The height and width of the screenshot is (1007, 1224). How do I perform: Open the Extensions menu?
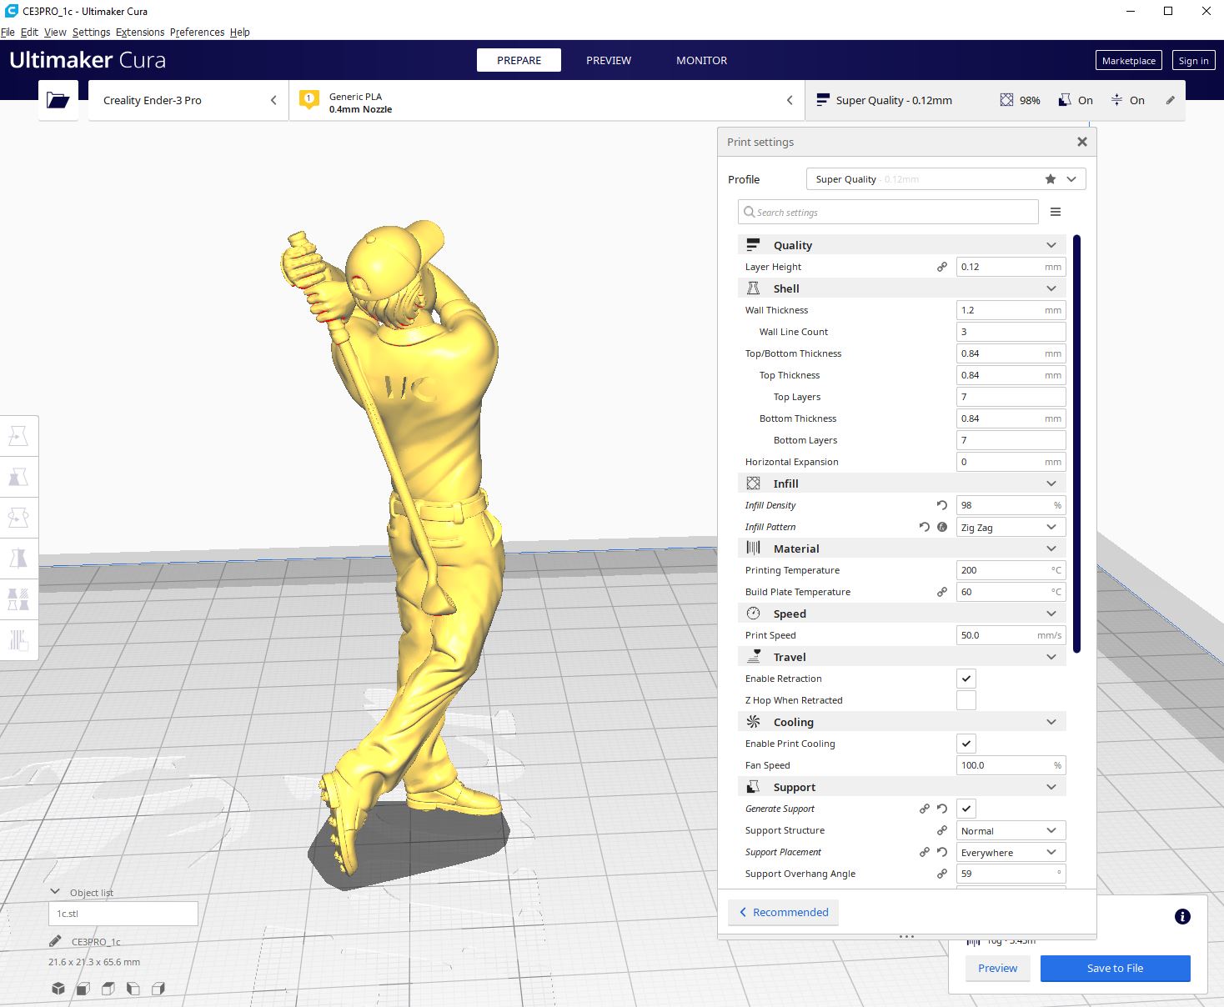pyautogui.click(x=140, y=33)
